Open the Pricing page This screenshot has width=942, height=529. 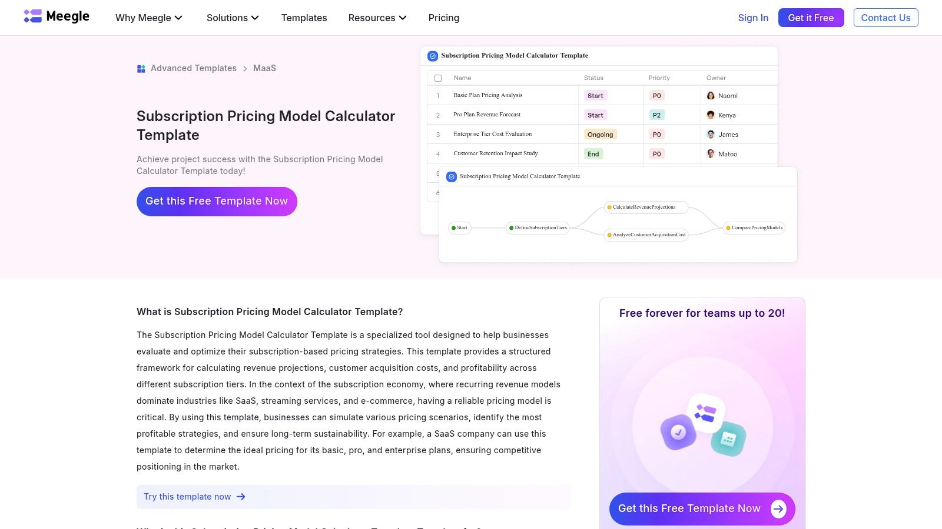[x=444, y=18]
